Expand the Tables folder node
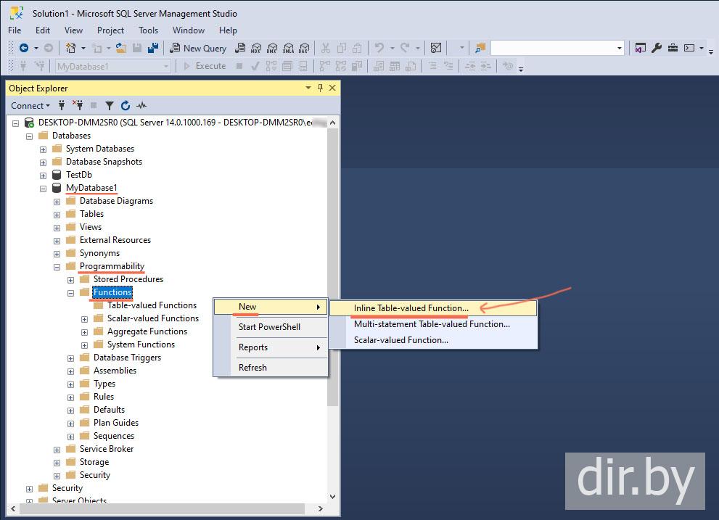Image resolution: width=719 pixels, height=520 pixels. click(x=57, y=214)
